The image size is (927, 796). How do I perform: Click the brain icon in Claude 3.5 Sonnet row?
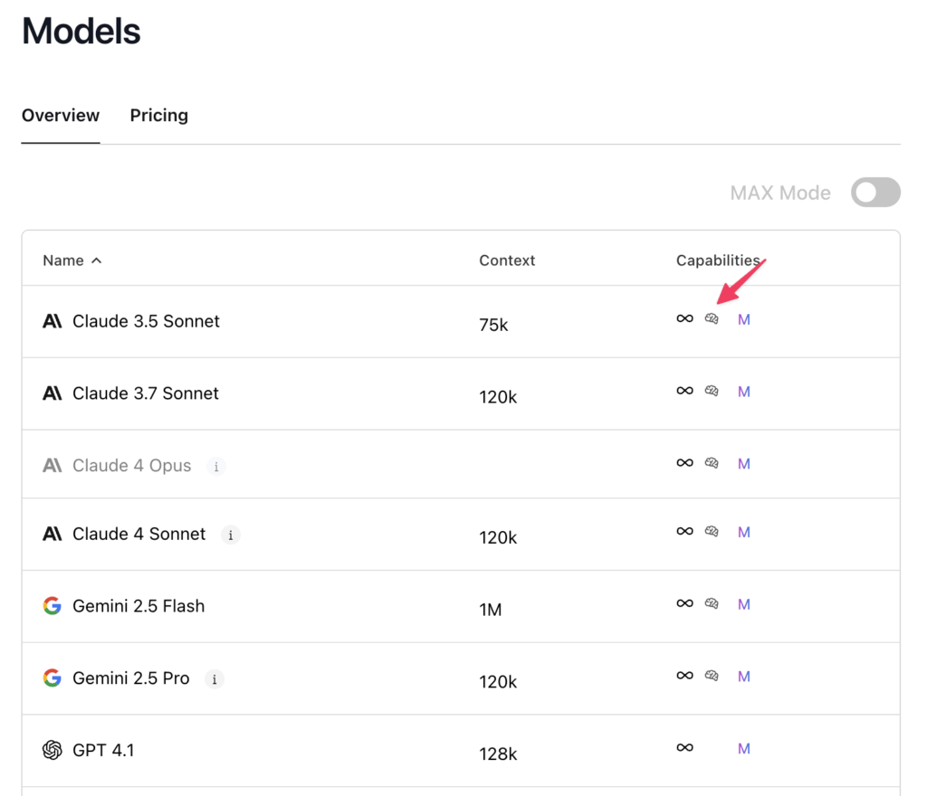coord(712,319)
